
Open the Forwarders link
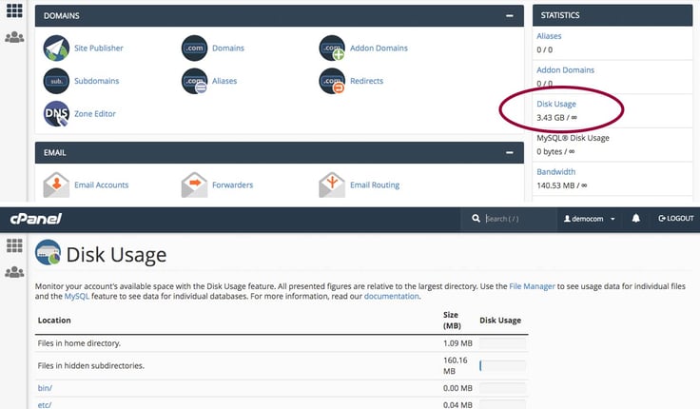tap(233, 185)
